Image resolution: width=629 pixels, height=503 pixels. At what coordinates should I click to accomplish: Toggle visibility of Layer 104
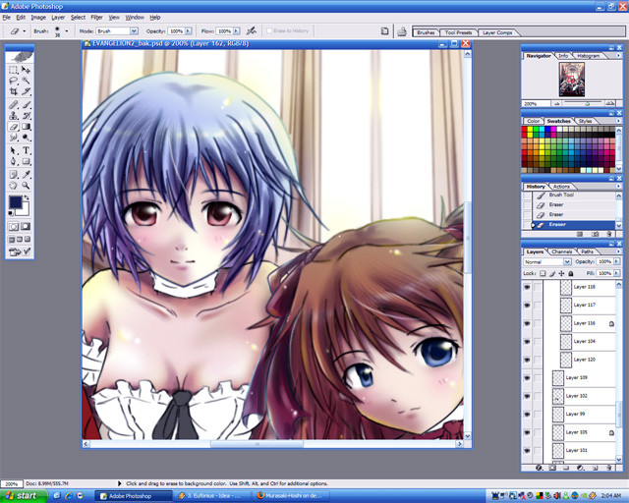(527, 341)
